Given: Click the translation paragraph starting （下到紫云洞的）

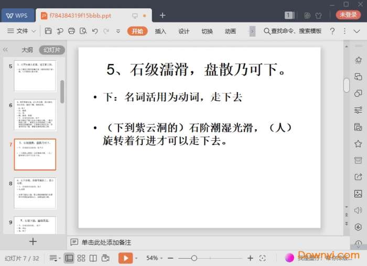Looking at the screenshot, I should (x=198, y=134).
